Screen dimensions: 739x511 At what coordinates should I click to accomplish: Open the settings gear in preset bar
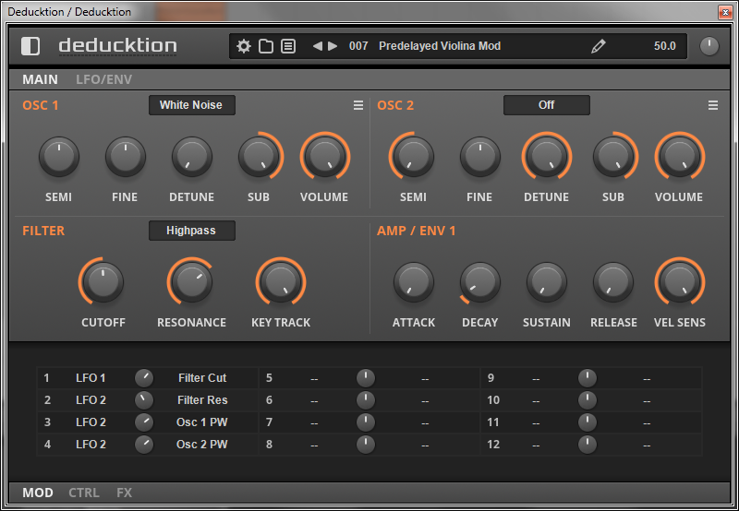(244, 46)
